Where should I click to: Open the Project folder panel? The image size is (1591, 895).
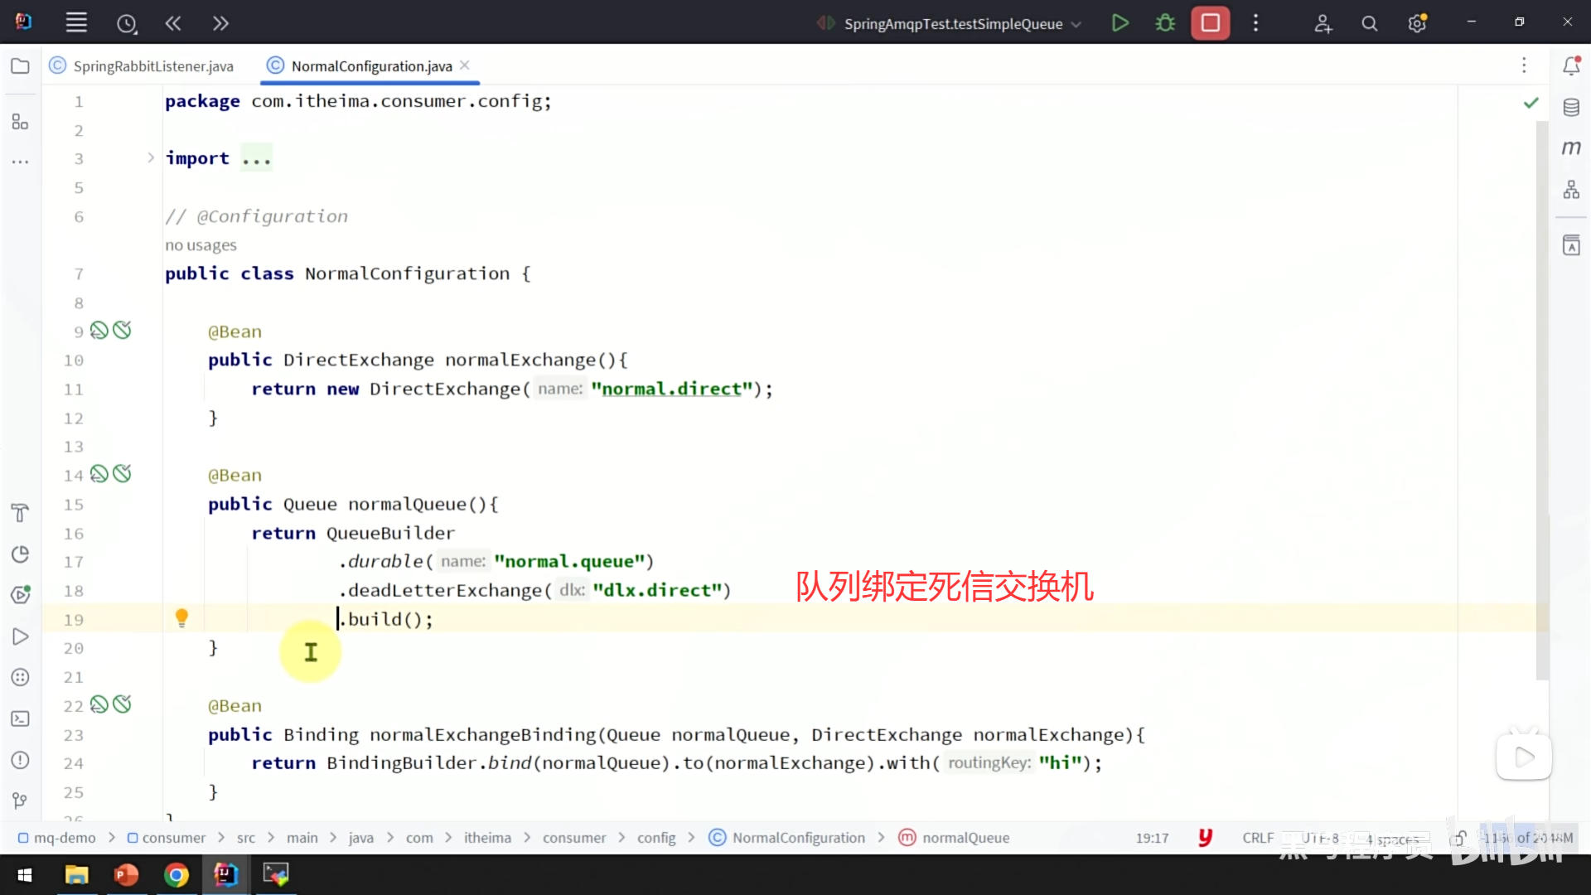[21, 66]
